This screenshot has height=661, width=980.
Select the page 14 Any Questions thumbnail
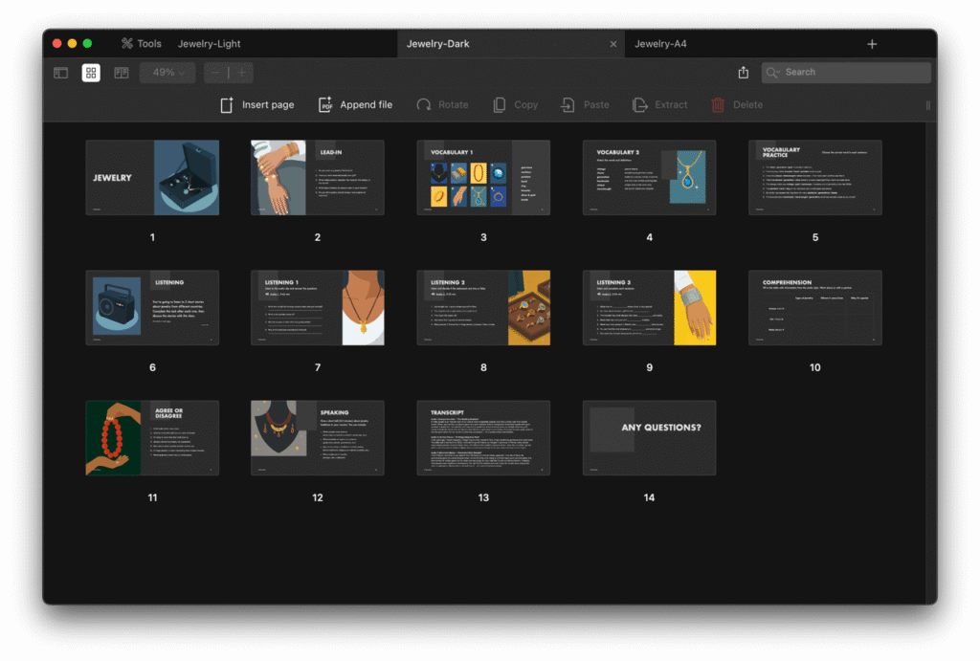(x=649, y=437)
